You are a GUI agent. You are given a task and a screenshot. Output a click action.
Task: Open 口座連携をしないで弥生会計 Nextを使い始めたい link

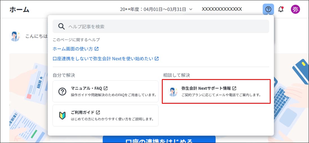tap(103, 59)
